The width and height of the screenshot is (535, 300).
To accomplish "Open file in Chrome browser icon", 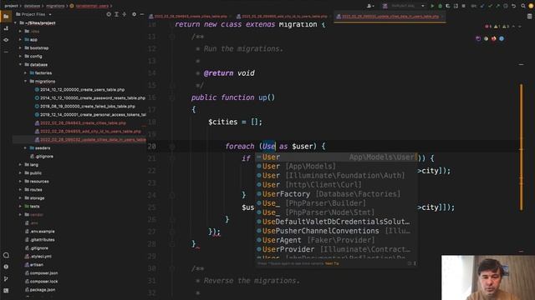I will (486, 39).
